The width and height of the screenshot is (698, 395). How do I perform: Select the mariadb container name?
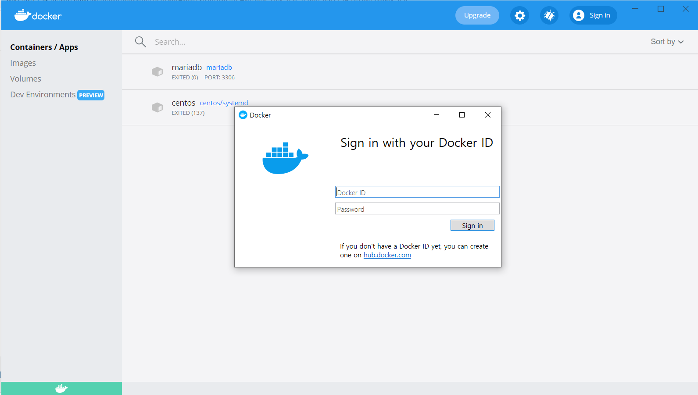point(186,67)
